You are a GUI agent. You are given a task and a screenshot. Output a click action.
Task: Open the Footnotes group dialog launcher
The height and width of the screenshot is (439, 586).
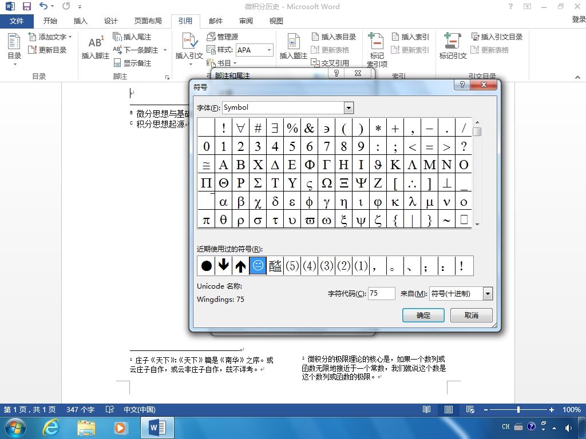tap(167, 77)
